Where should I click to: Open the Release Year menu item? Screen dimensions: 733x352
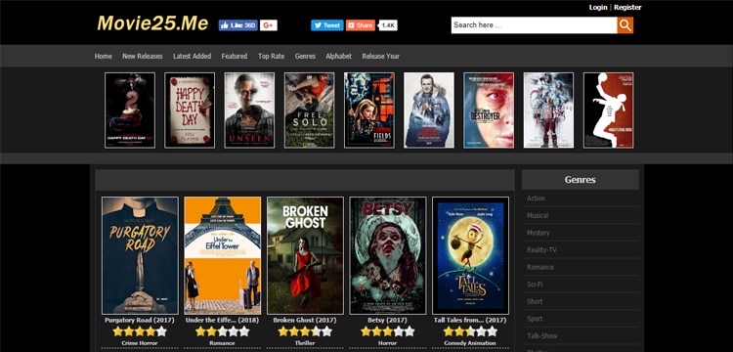click(x=380, y=56)
